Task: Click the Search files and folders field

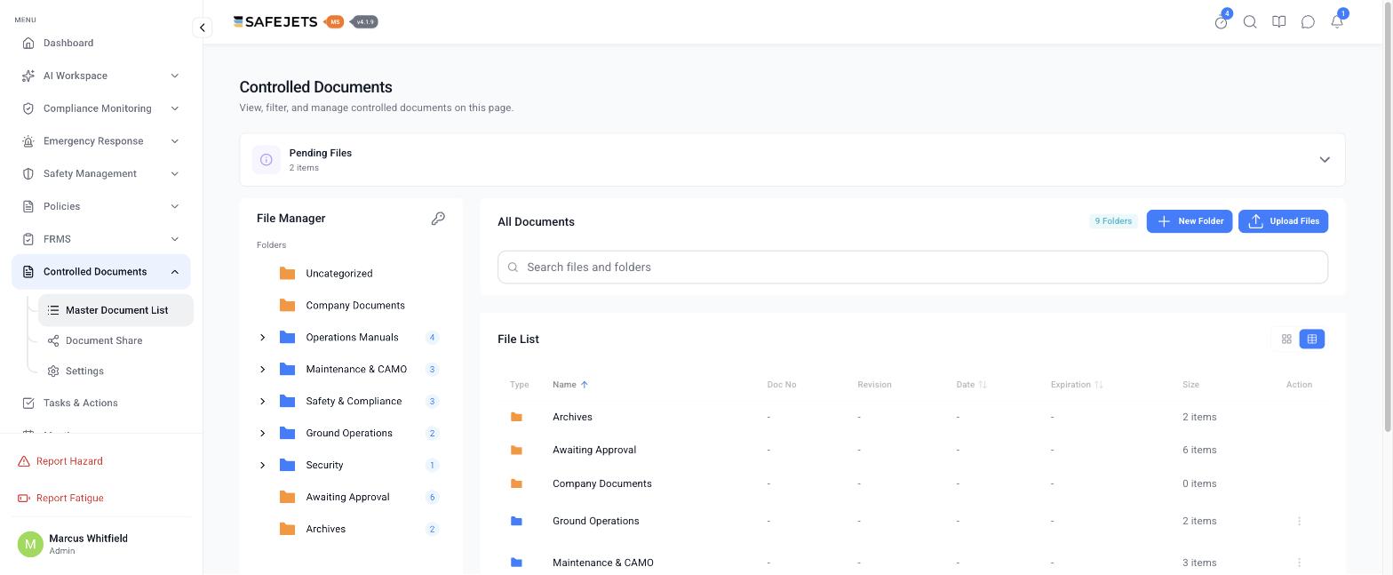Action: point(912,268)
